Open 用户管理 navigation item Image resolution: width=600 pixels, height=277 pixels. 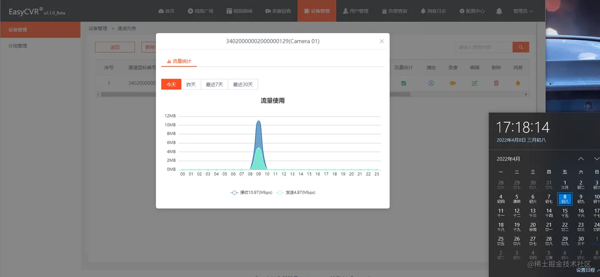[x=356, y=11]
